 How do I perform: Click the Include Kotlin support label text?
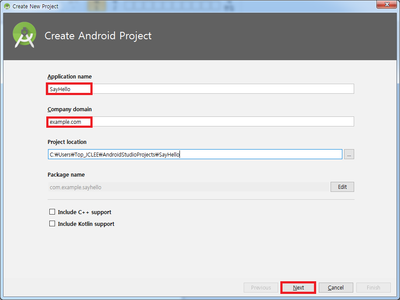tap(86, 224)
